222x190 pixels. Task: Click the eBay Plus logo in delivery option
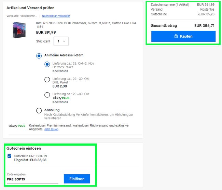pyautogui.click(x=61, y=98)
